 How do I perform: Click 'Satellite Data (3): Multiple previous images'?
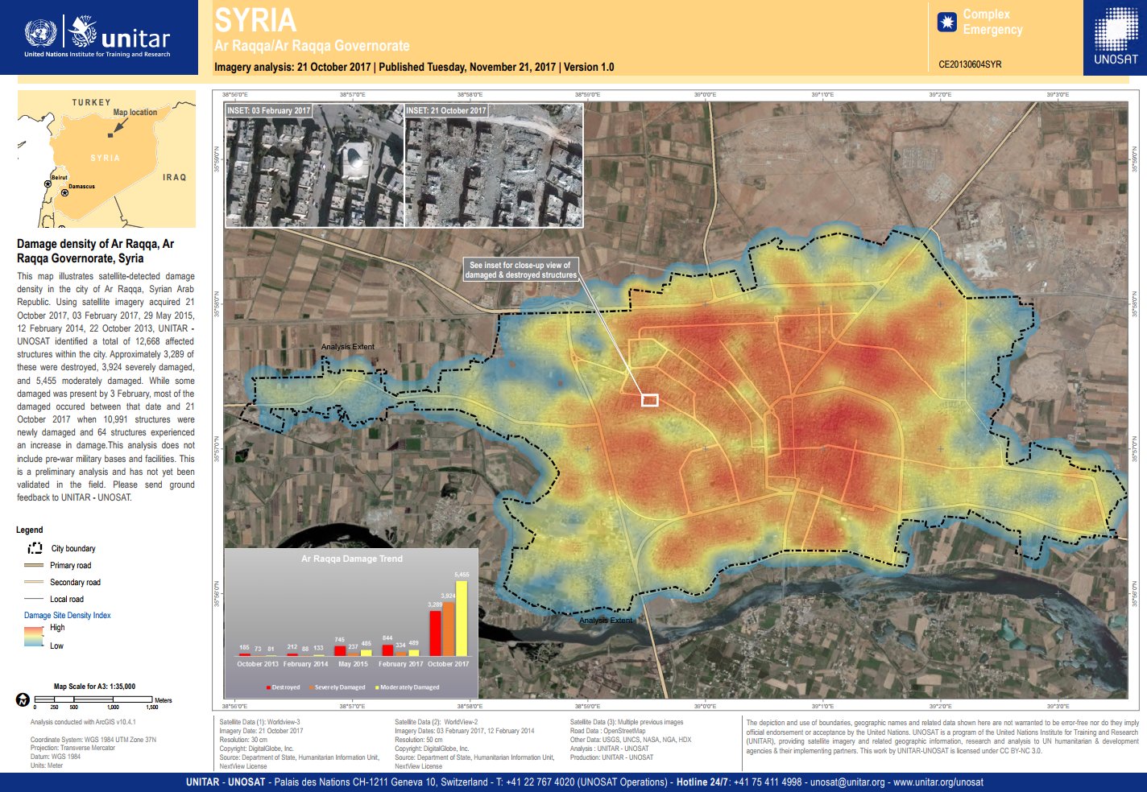pyautogui.click(x=627, y=722)
